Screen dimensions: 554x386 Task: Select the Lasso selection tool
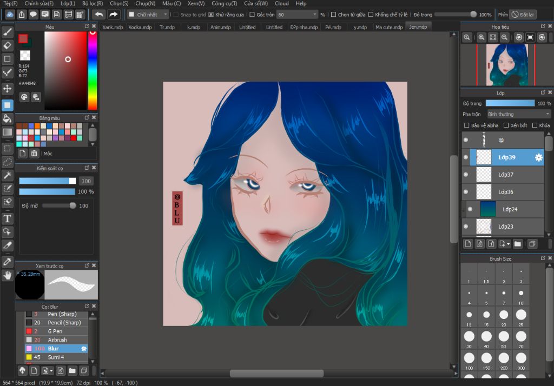click(8, 162)
